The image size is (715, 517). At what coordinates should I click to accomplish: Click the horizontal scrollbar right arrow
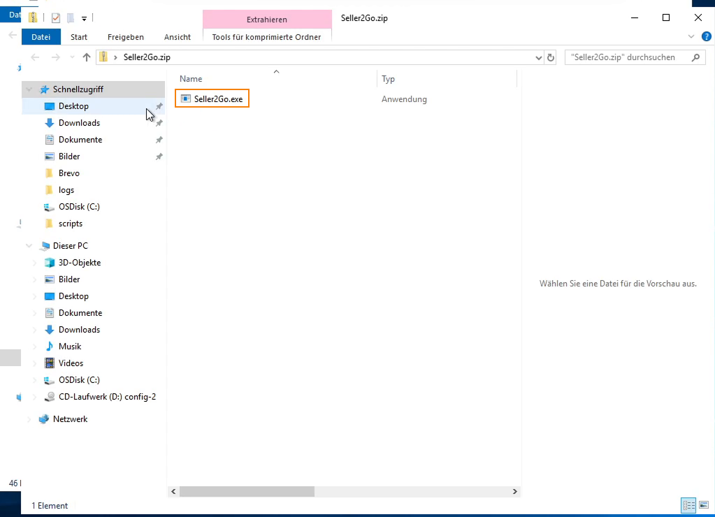[x=515, y=491]
